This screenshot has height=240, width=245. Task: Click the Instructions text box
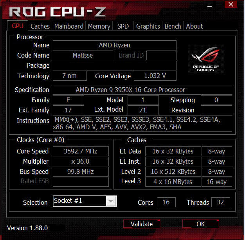(x=142, y=123)
